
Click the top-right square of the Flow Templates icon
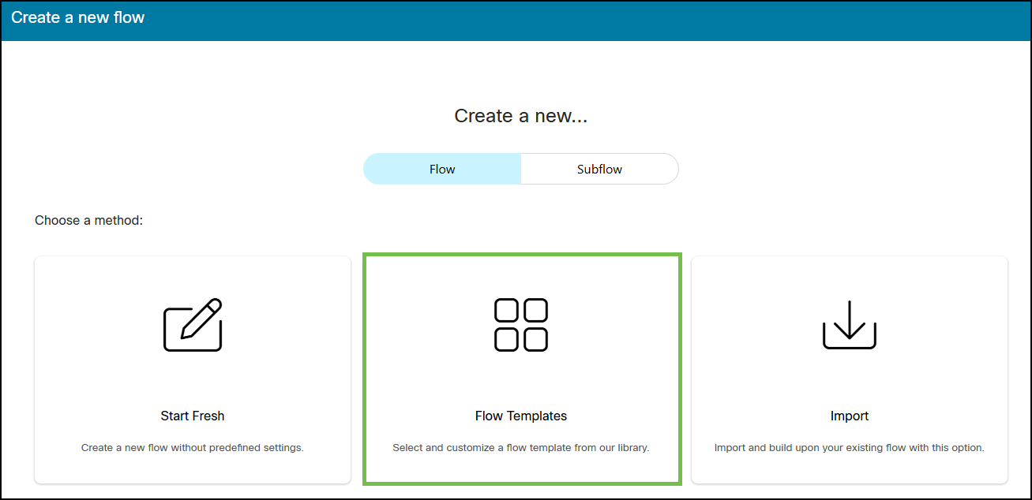point(536,311)
